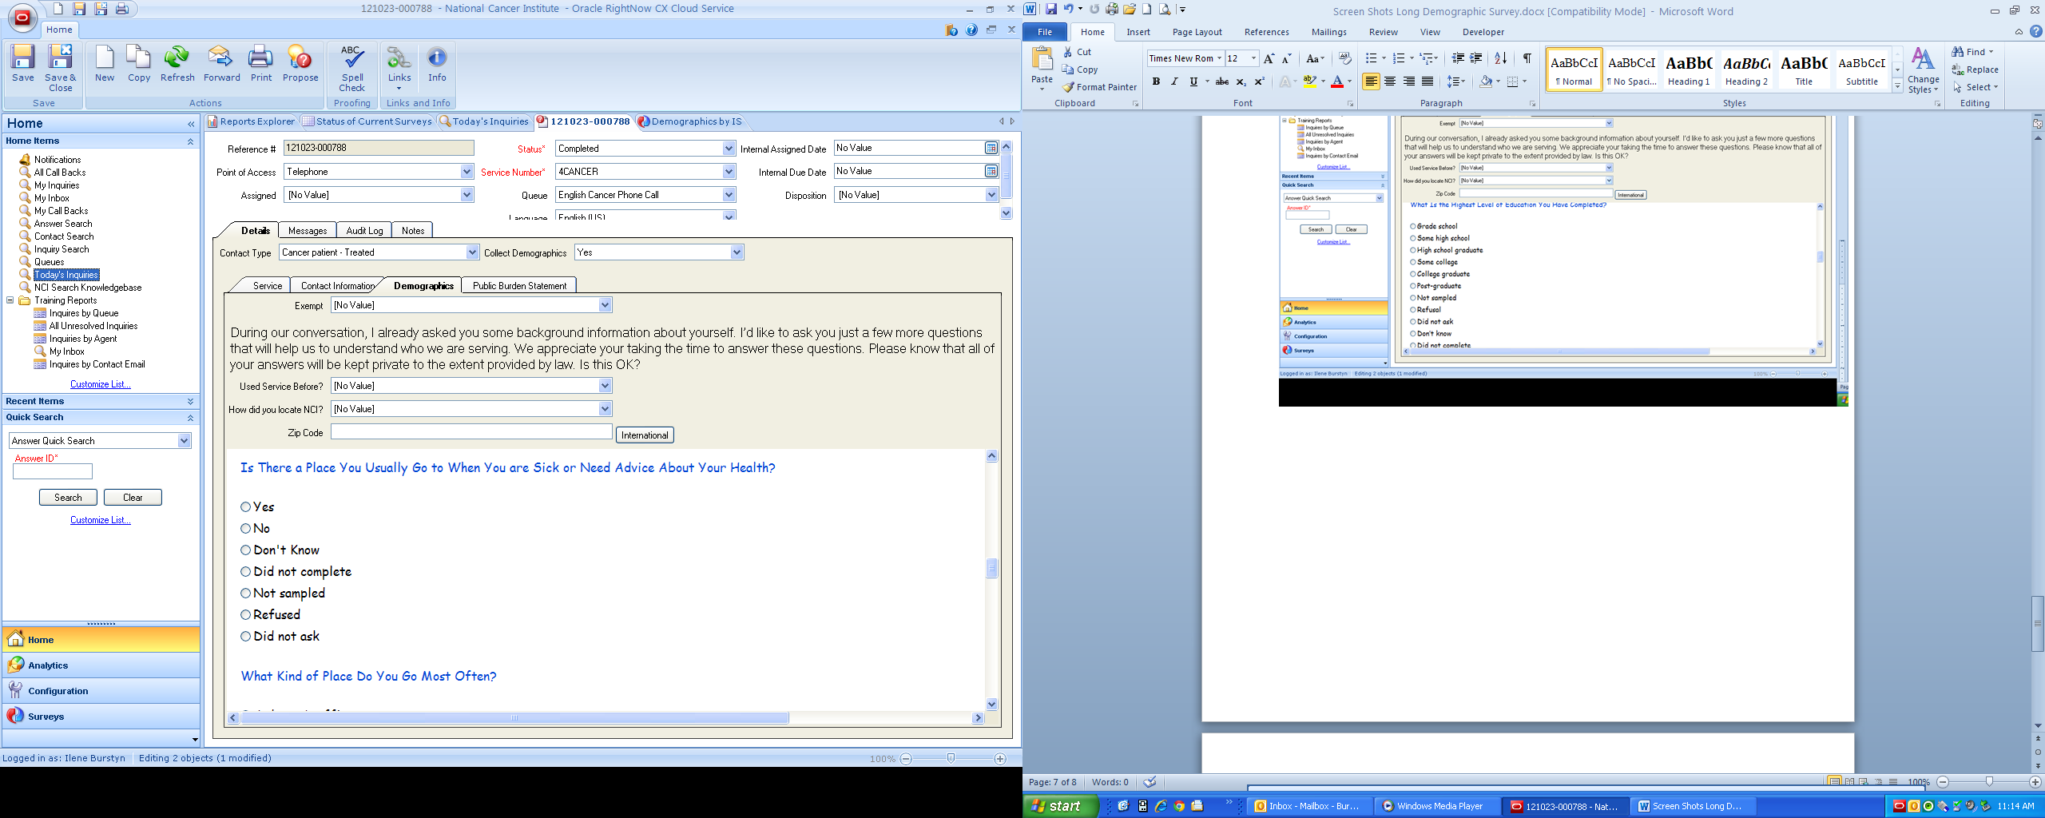This screenshot has width=2045, height=818.
Task: Click the Windows Start button
Action: [1061, 806]
